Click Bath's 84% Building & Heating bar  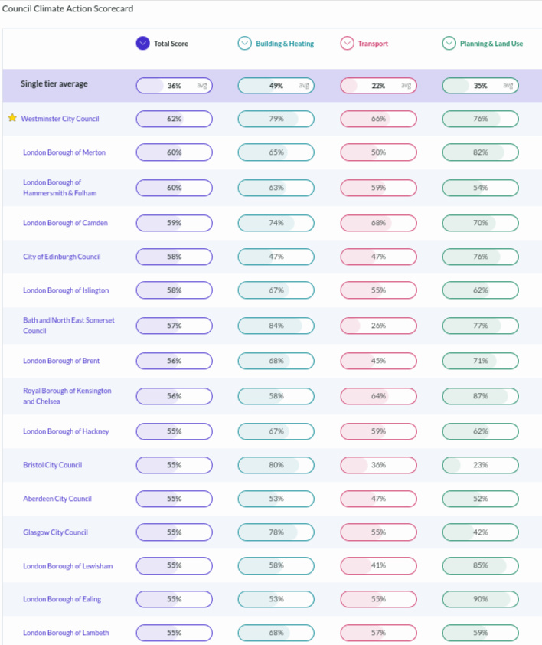click(x=276, y=326)
